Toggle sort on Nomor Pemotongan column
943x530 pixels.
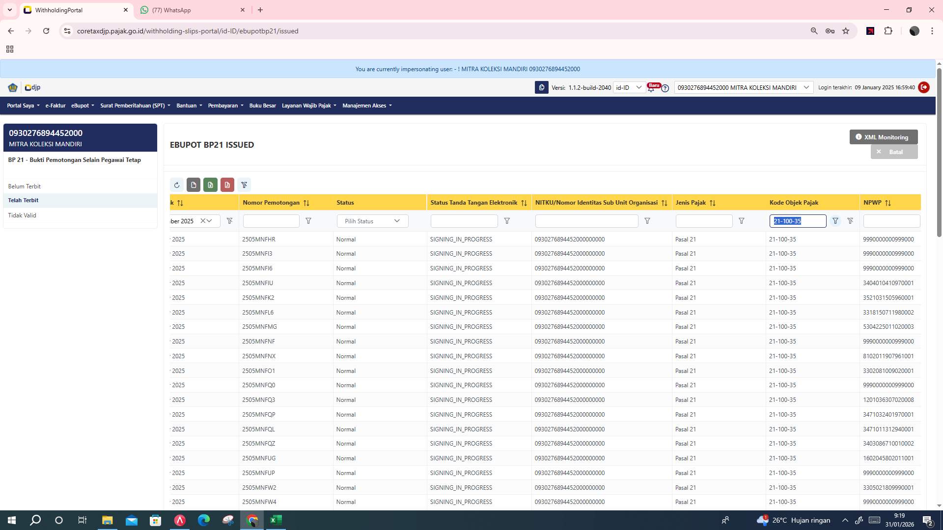point(306,202)
